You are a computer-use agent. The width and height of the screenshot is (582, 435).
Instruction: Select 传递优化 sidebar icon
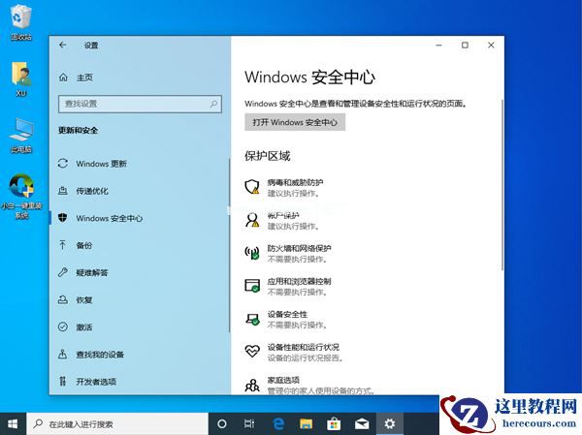[x=63, y=191]
